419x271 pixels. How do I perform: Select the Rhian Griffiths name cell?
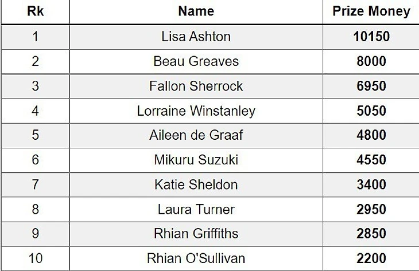tap(196, 234)
